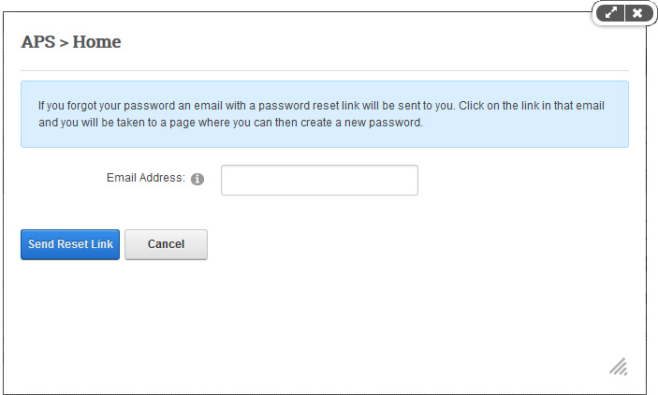This screenshot has width=658, height=395.
Task: Click the words "password reset link" in the banner
Action: 309,106
